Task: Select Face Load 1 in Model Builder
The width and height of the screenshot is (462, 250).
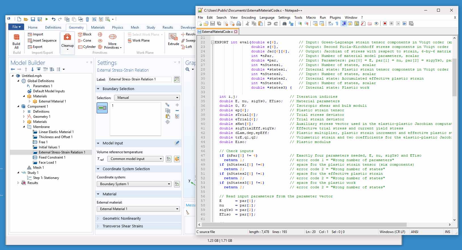Action: [x=47, y=163]
